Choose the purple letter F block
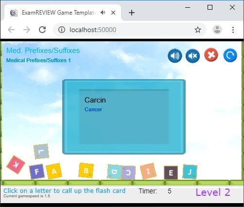 tap(37, 172)
